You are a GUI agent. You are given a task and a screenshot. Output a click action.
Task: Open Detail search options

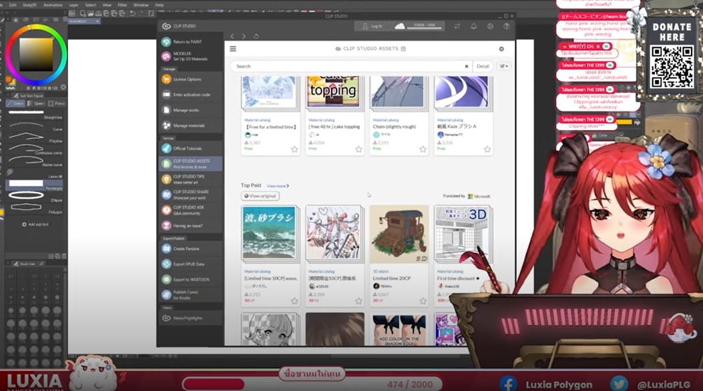click(483, 66)
